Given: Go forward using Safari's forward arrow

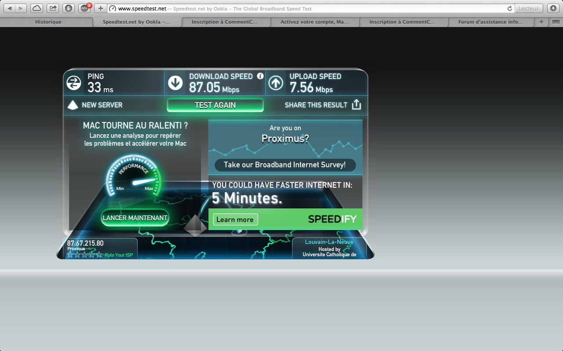Looking at the screenshot, I should click(x=21, y=8).
